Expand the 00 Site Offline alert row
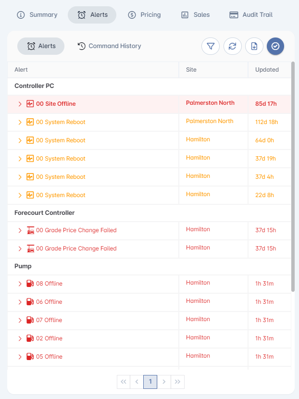This screenshot has width=299, height=399. point(20,104)
